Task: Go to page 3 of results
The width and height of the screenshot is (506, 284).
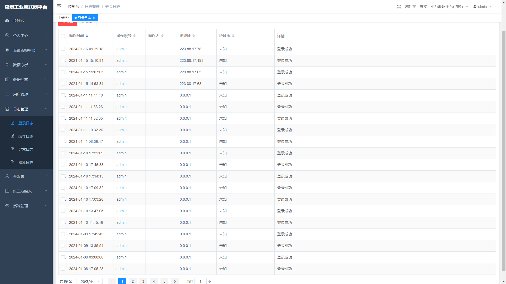Action: 143,281
